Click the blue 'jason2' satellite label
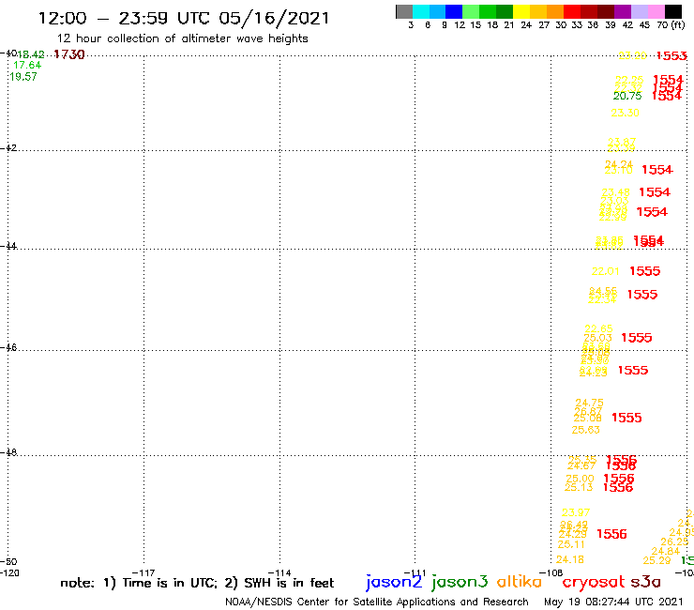Viewport: 694px width, 610px height. tap(394, 582)
